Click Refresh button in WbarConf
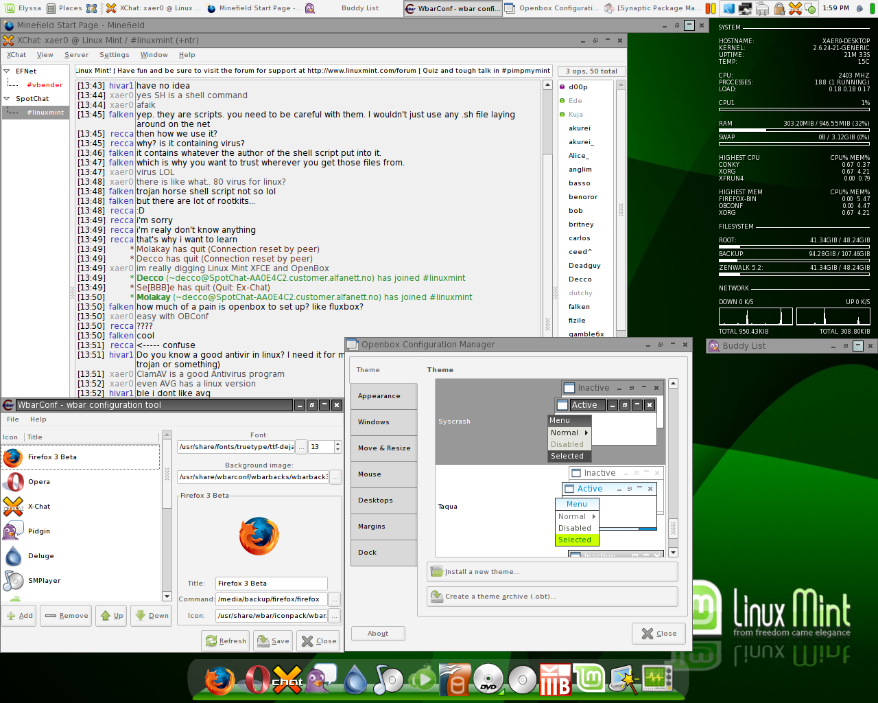Screen dimensions: 878x703 226,641
